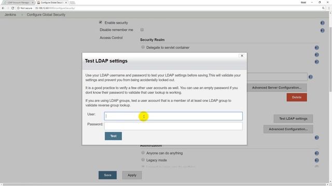Image resolution: width=332 pixels, height=186 pixels.
Task: Click the Test button in dialog
Action: 113,136
